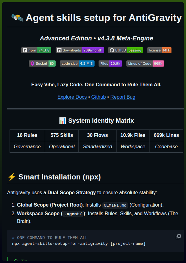The height and width of the screenshot is (263, 186).
Task: Click the Smart Installation (npx) heading
Action: [60, 177]
